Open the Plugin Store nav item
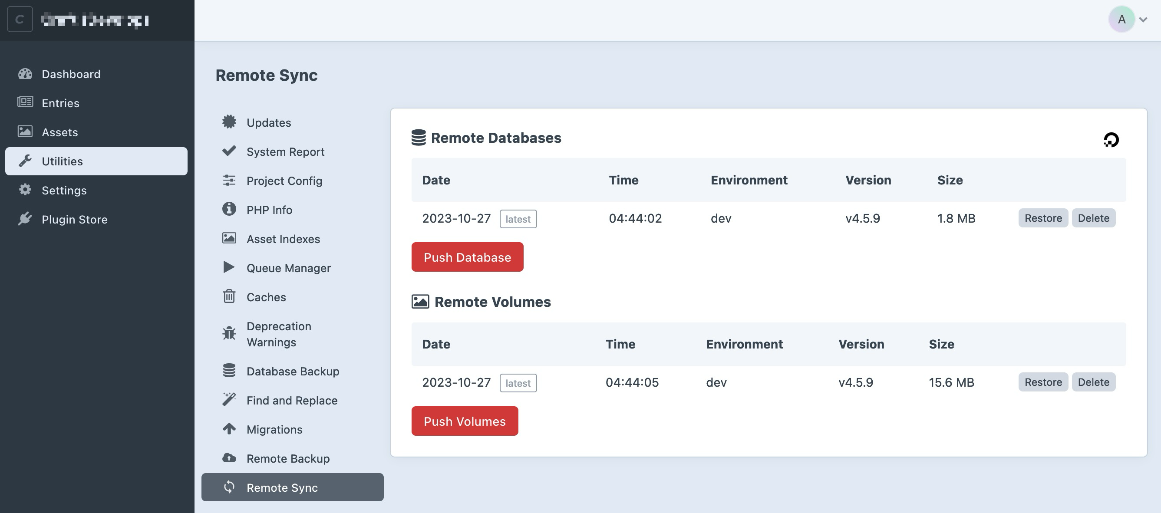This screenshot has width=1161, height=513. [74, 219]
